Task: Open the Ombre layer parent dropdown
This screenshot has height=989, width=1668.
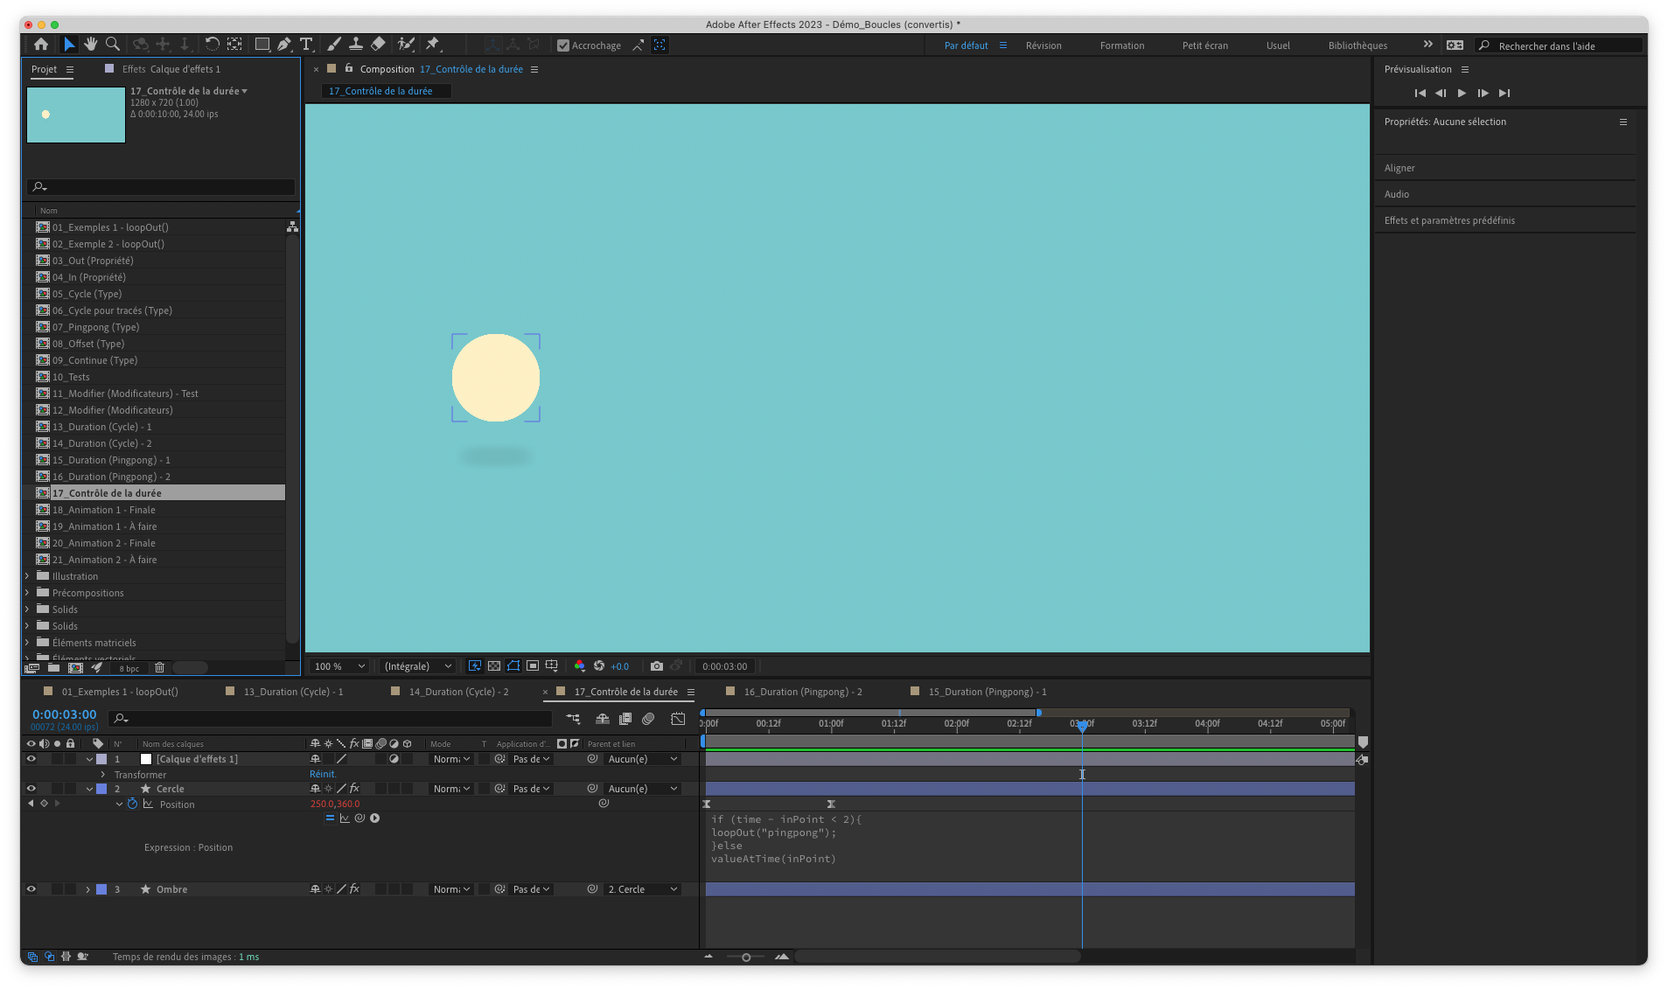Action: coord(643,889)
